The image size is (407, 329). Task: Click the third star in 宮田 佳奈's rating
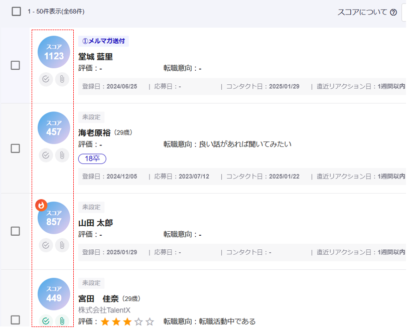[x=127, y=321]
